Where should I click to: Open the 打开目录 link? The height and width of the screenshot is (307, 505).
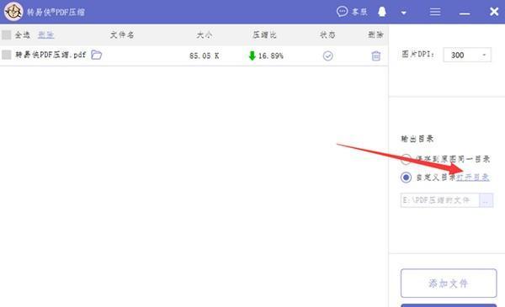[x=473, y=177]
